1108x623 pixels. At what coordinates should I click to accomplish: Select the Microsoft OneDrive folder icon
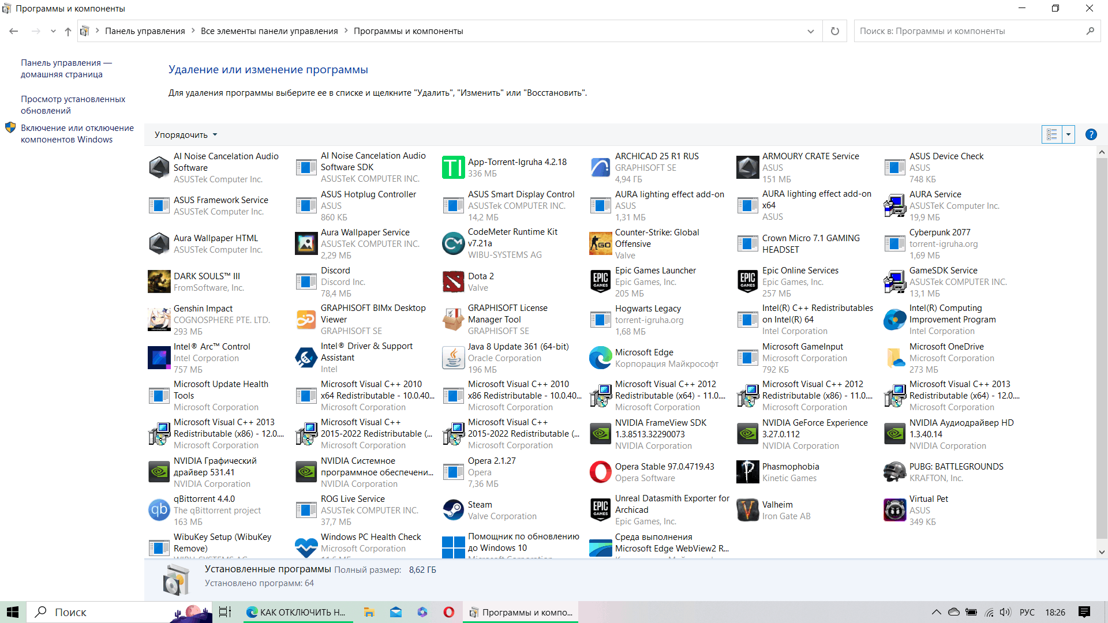894,358
